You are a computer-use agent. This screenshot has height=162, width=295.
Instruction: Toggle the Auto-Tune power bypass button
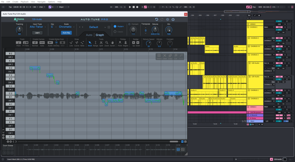[x=173, y=19]
